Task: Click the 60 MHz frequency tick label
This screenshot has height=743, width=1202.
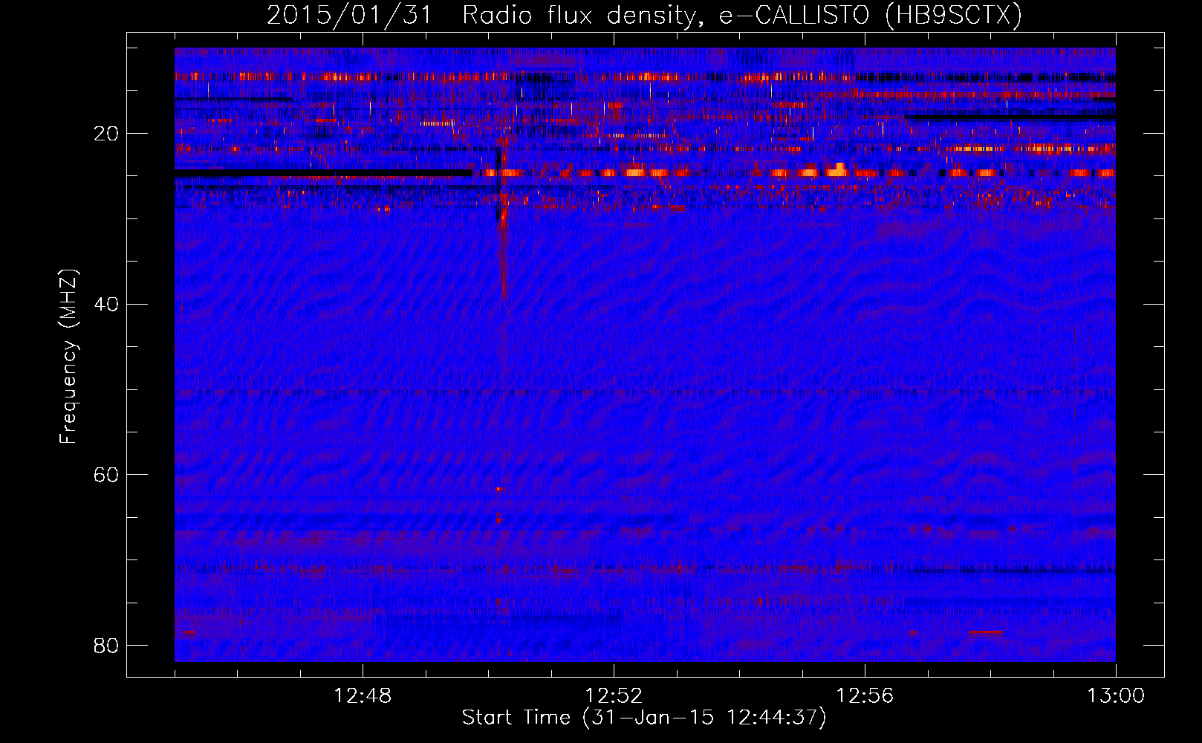Action: coord(106,475)
